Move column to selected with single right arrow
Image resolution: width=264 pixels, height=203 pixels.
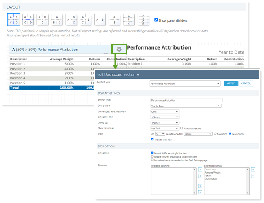(200, 169)
